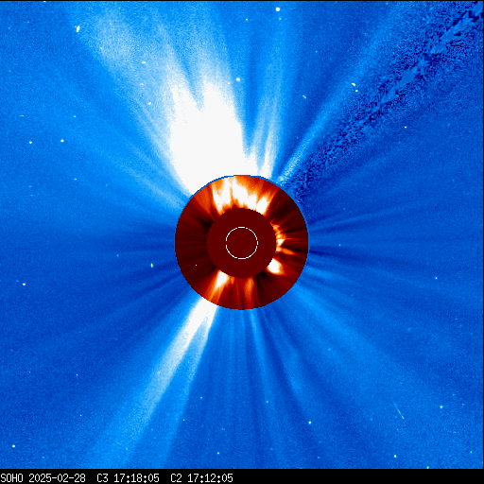Click the C2 17:12:05 timestamp

(201, 478)
